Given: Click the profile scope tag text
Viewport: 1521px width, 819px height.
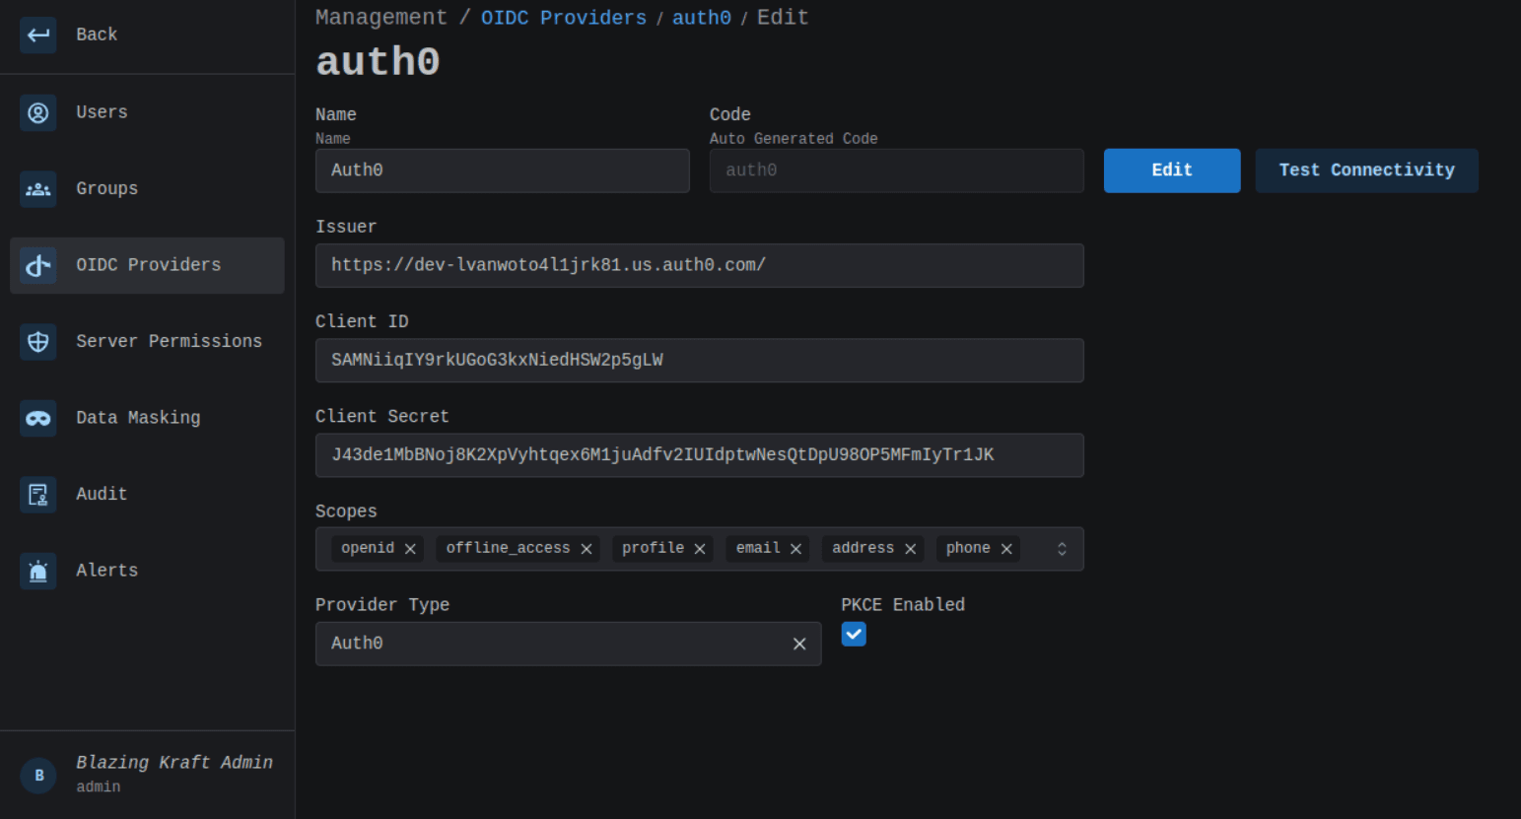Looking at the screenshot, I should click(653, 548).
